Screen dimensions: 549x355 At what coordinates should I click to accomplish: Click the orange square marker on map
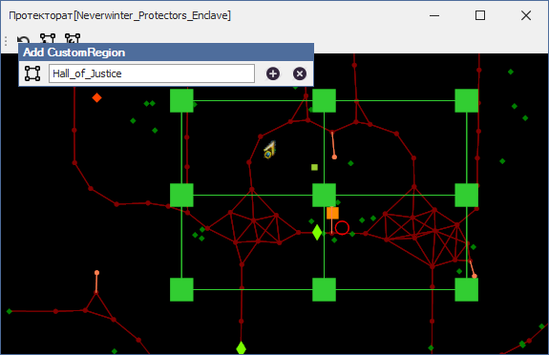(332, 213)
